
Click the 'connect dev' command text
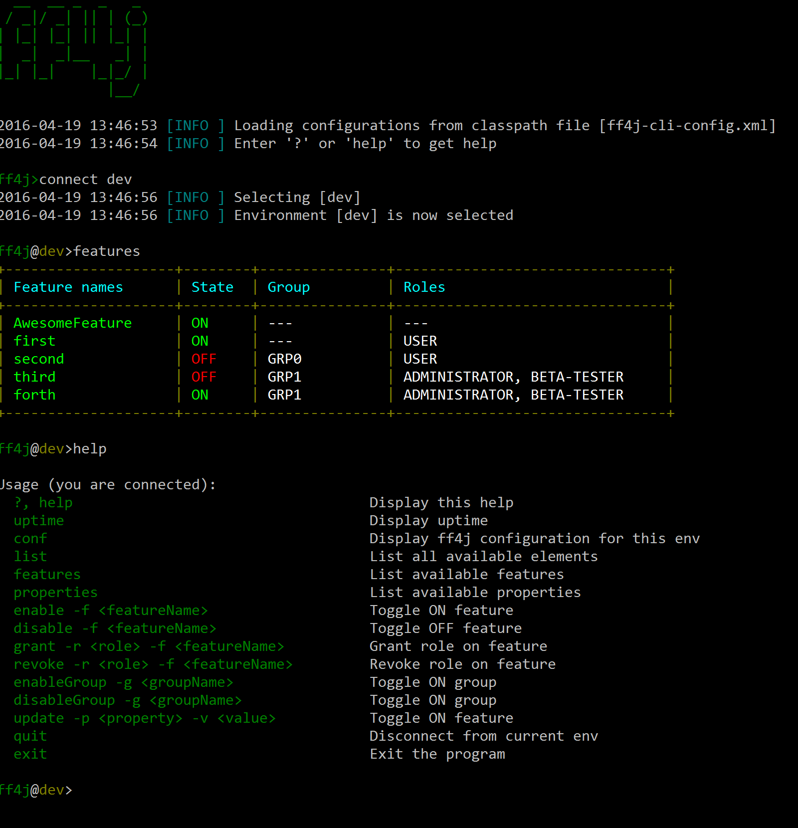[x=85, y=180]
